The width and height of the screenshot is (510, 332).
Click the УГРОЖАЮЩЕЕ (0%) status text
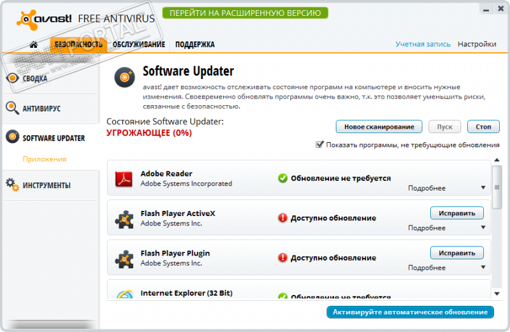(x=149, y=133)
